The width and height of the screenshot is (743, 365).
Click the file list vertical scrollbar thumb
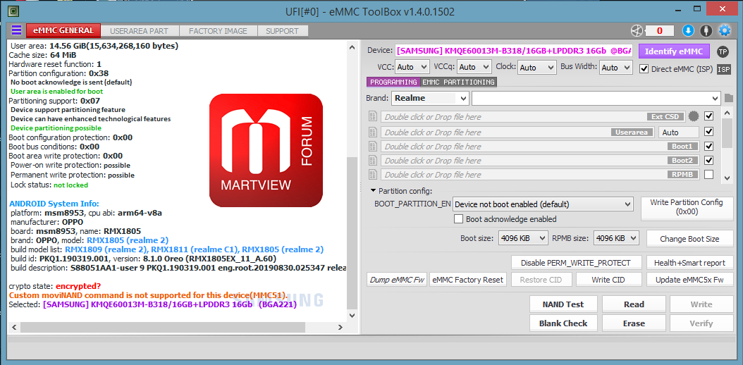click(727, 133)
